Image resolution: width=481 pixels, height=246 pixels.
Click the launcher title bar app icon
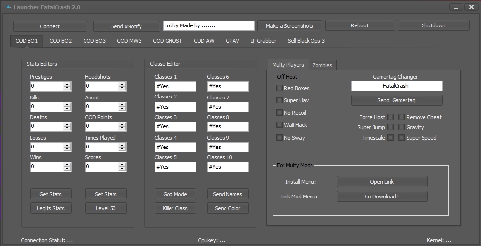click(8, 7)
